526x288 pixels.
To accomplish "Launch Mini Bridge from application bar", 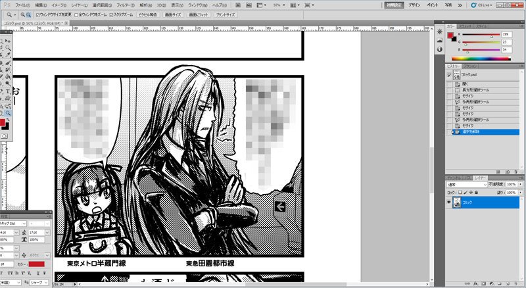I will [x=249, y=5].
